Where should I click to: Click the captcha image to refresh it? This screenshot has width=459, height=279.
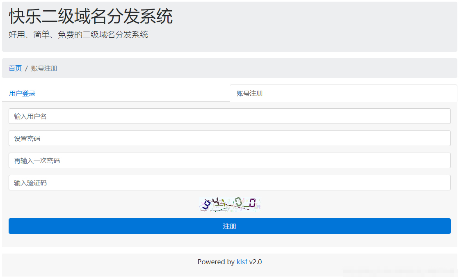point(230,204)
